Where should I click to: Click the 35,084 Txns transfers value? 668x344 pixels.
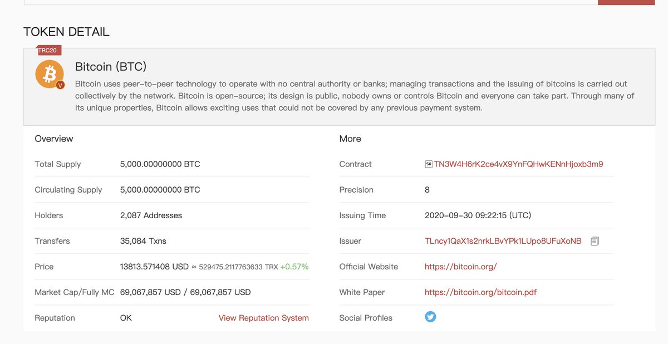point(143,241)
